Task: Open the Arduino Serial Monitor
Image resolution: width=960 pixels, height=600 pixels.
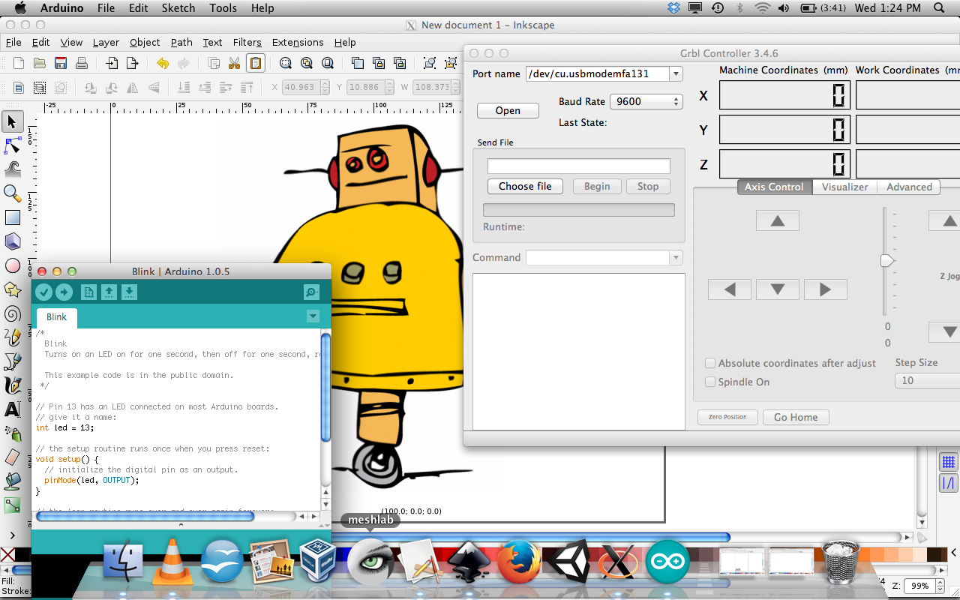Action: tap(312, 292)
